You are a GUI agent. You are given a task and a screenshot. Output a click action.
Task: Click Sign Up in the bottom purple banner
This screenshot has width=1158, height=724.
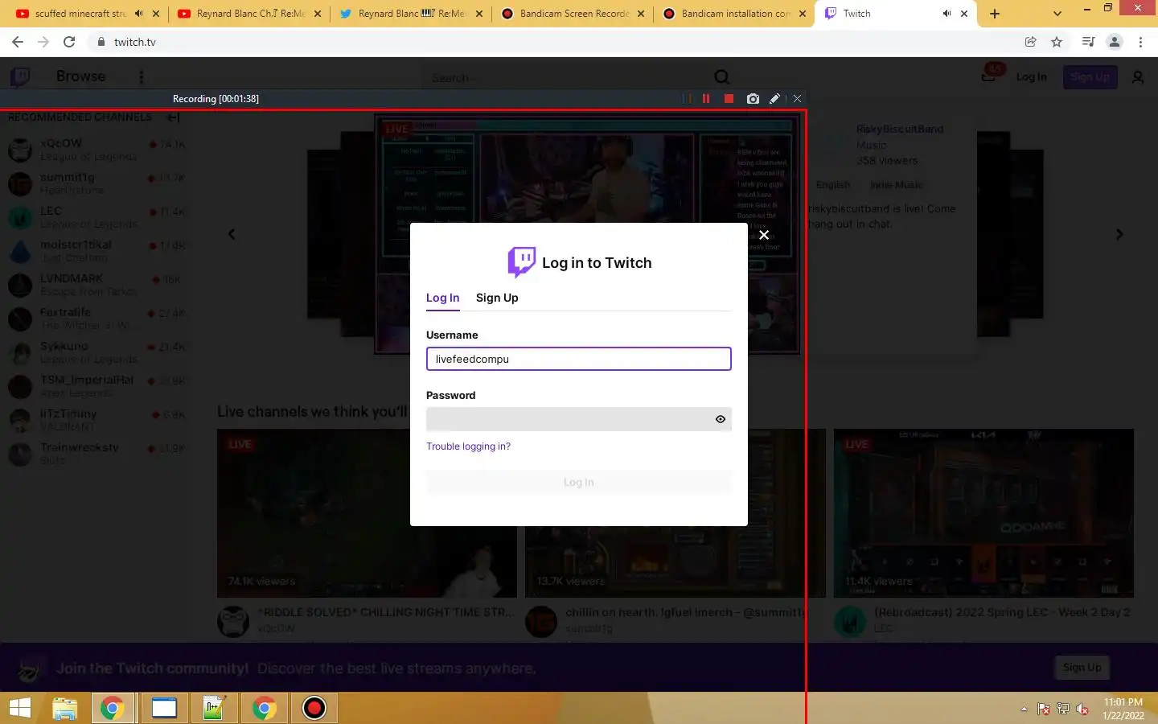pyautogui.click(x=1082, y=667)
